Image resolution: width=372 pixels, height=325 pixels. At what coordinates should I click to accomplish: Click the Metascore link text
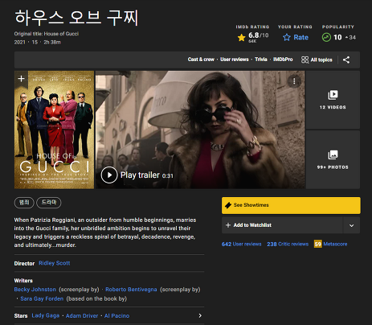pos(335,244)
